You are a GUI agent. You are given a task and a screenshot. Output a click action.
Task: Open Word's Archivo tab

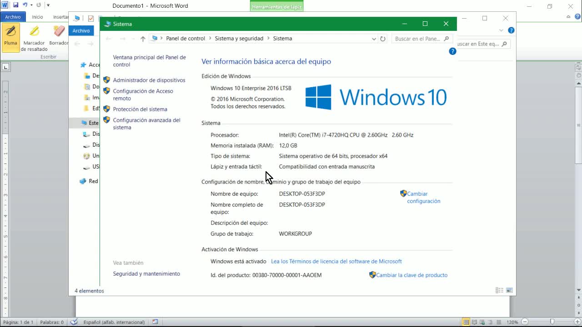click(13, 17)
